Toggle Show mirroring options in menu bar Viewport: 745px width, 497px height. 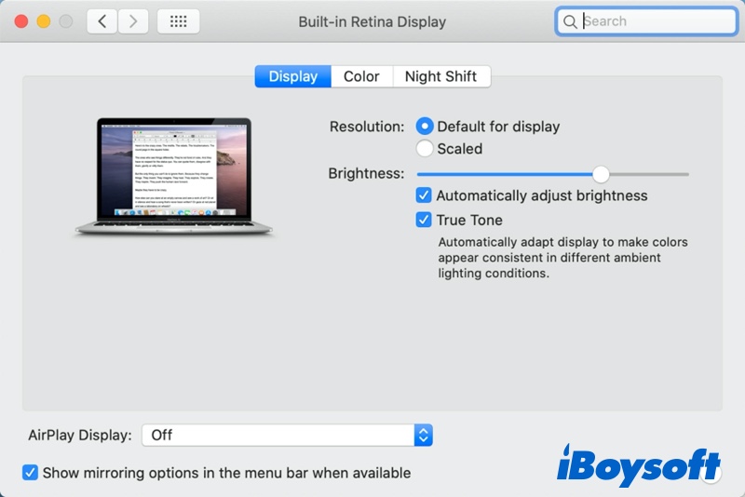coord(31,473)
